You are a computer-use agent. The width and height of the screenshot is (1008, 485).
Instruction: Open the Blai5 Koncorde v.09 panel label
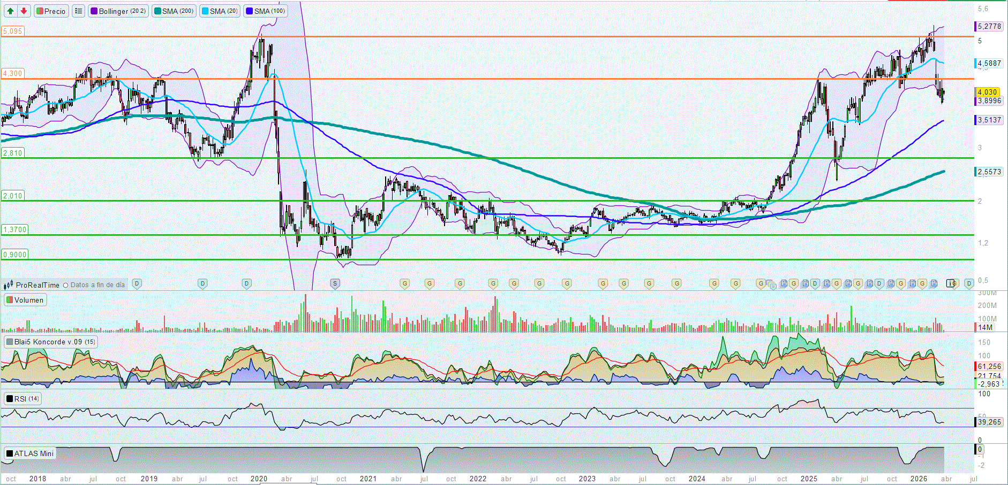(51, 342)
